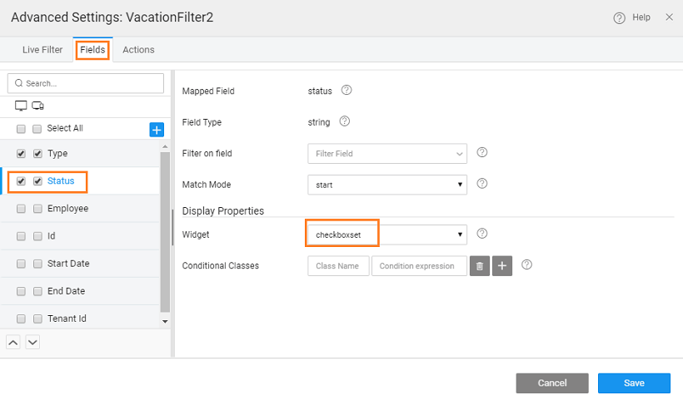Click help icon beside Match Mode dropdown

[481, 184]
